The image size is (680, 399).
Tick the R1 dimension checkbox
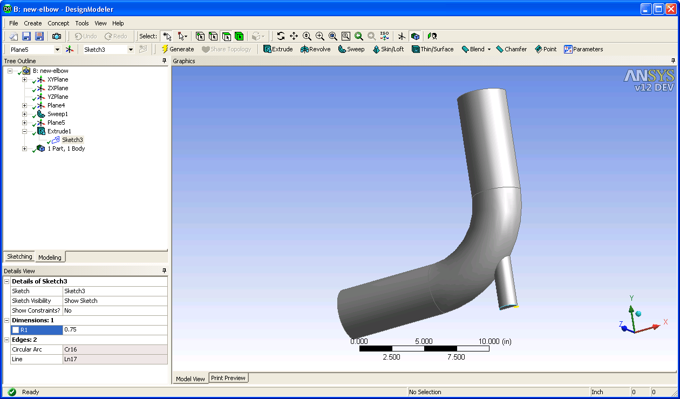point(16,329)
